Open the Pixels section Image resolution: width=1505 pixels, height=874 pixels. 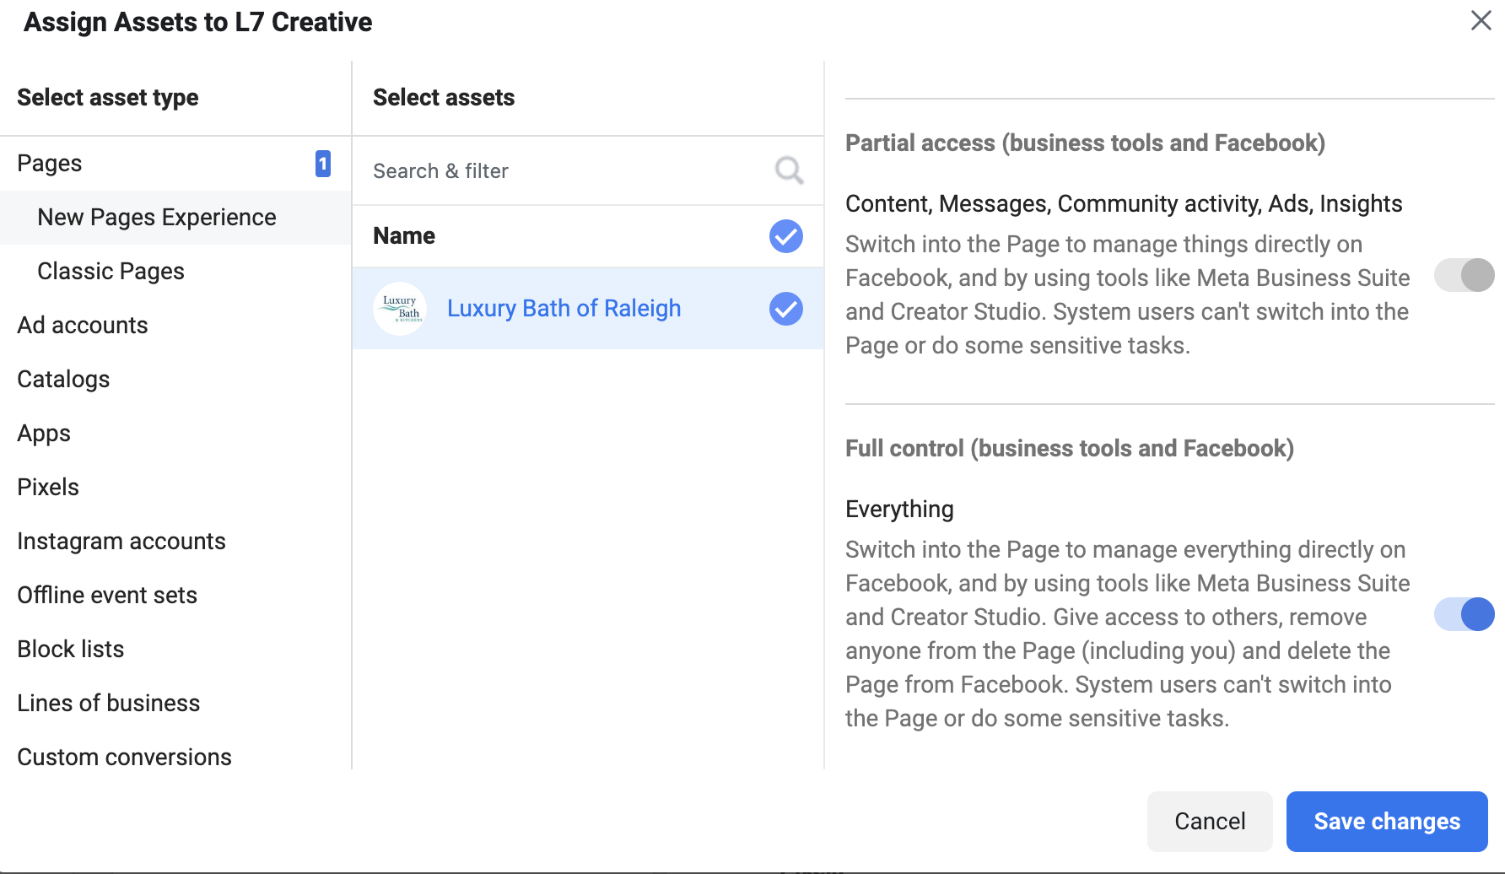tap(47, 487)
